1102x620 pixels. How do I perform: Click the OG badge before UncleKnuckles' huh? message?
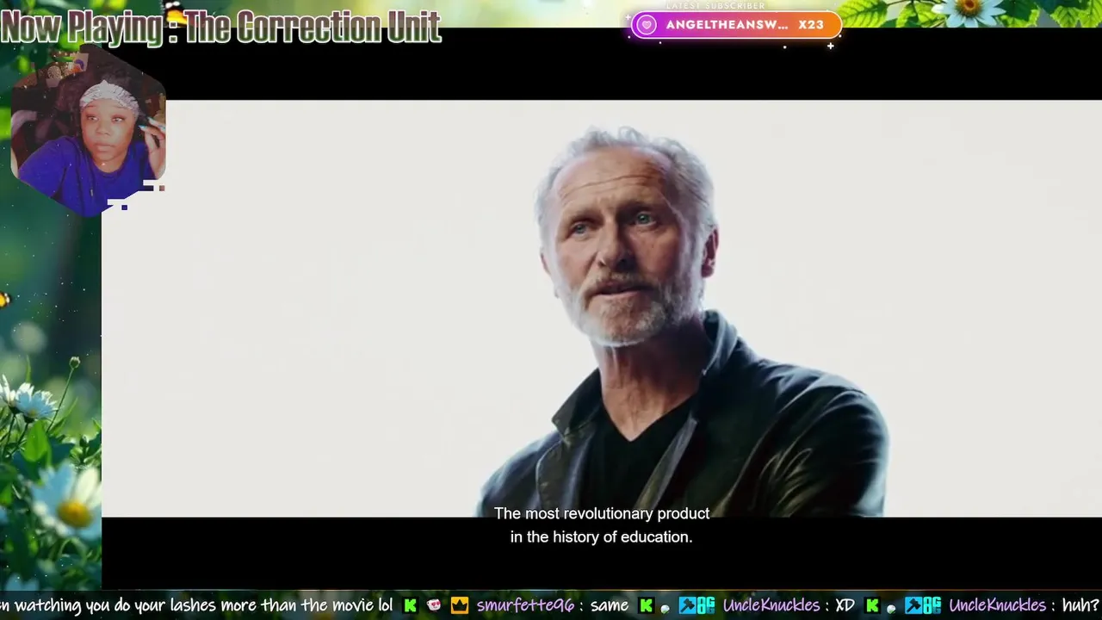(x=932, y=605)
